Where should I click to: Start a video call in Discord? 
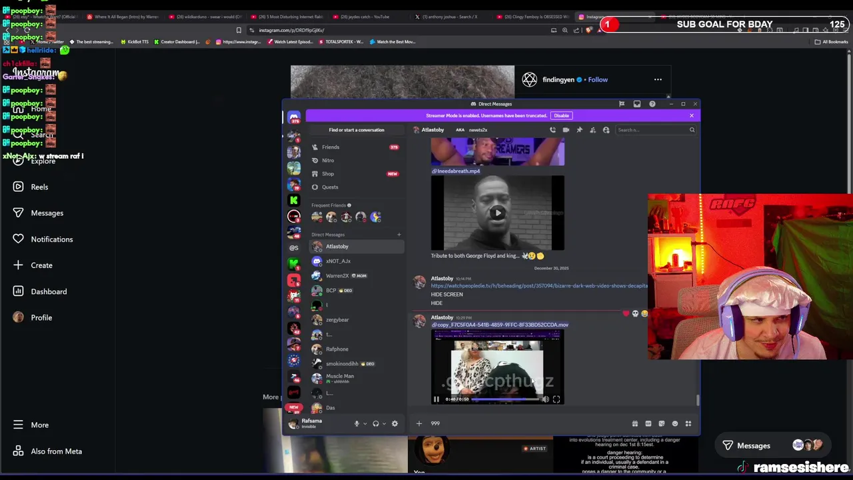(x=566, y=130)
